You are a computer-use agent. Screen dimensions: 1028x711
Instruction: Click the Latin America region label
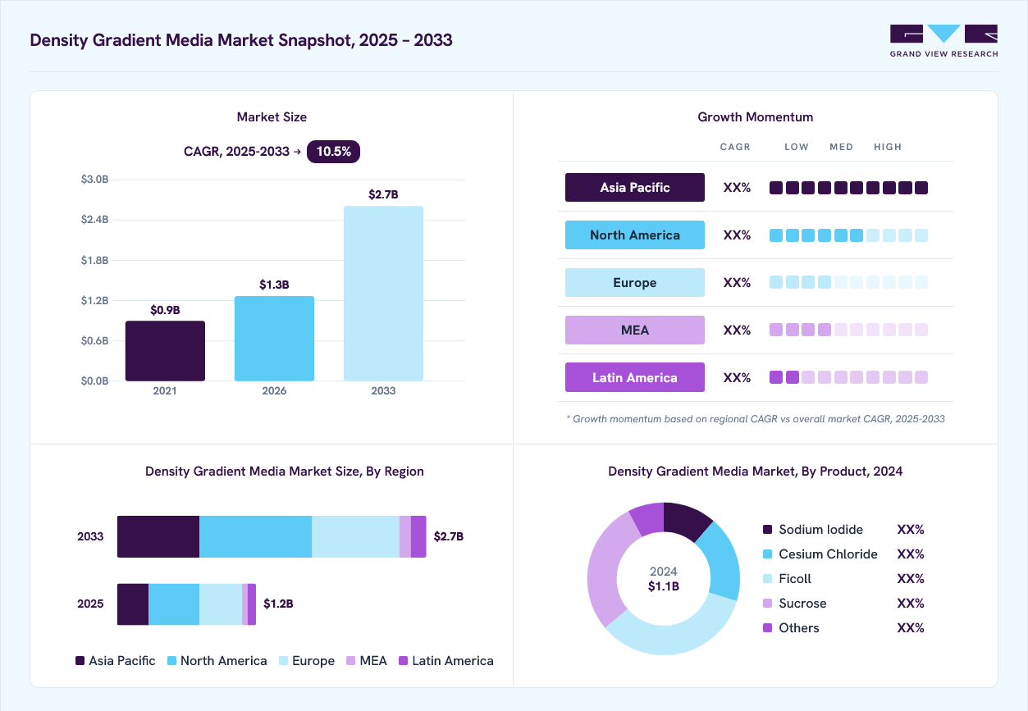[635, 377]
